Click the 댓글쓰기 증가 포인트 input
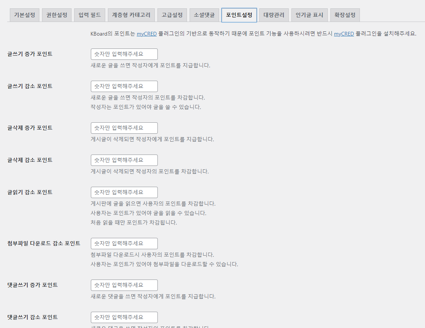425x328 pixels. click(x=124, y=285)
